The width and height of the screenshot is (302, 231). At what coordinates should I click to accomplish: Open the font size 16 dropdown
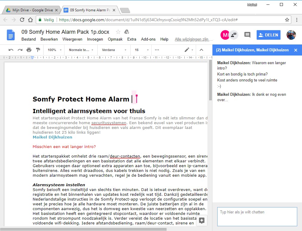141,50
